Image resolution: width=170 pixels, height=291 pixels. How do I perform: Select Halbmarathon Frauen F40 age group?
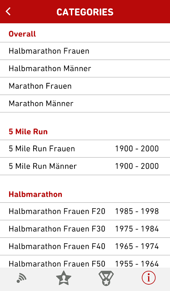85,246
